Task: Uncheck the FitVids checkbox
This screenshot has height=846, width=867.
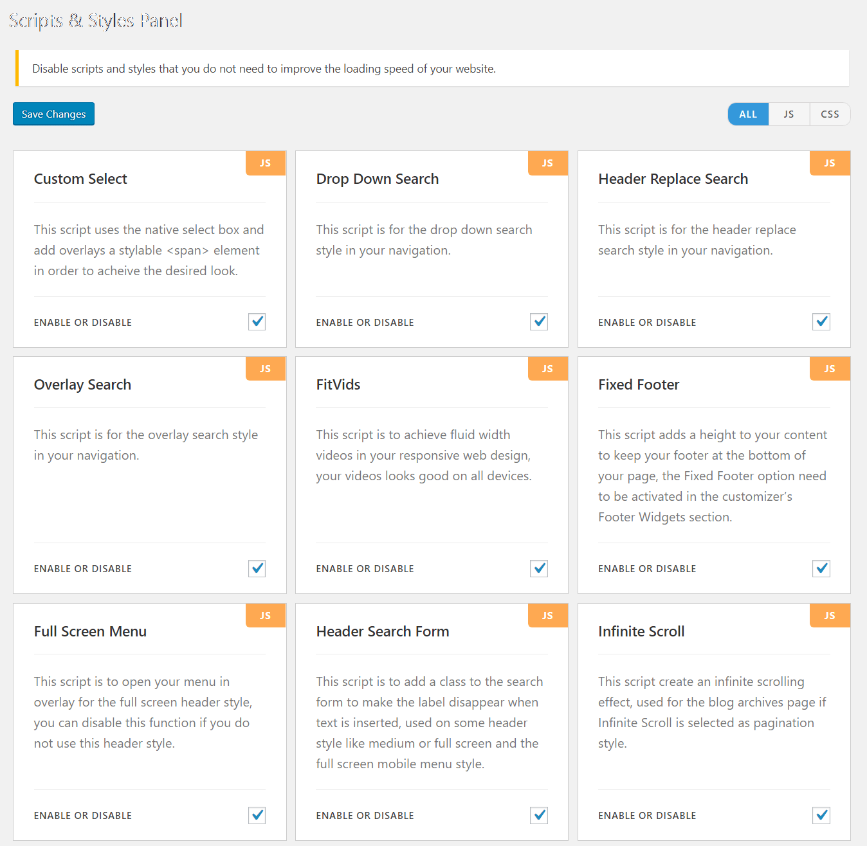Action: point(539,568)
